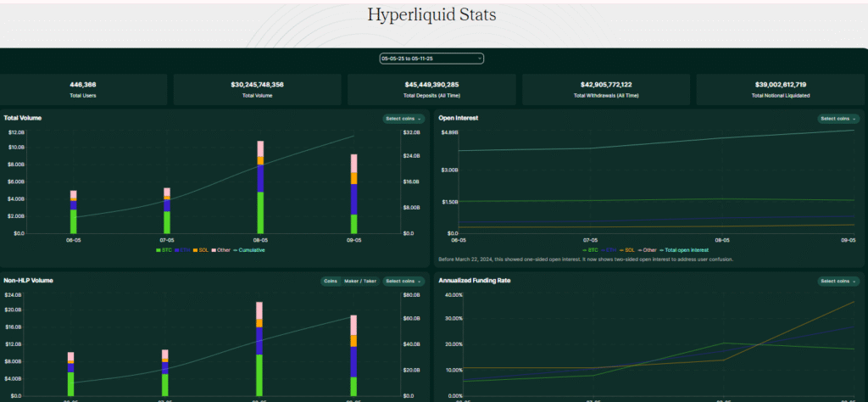Click the $12.0B left-axis label in Total Volume

[x=16, y=132]
